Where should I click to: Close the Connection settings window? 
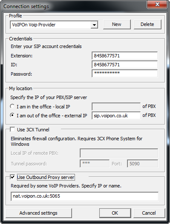coord(157,4)
